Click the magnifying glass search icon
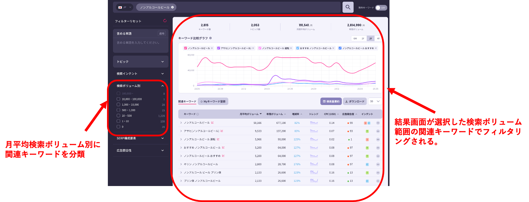Viewport: 529px width, 202px height. click(x=348, y=7)
